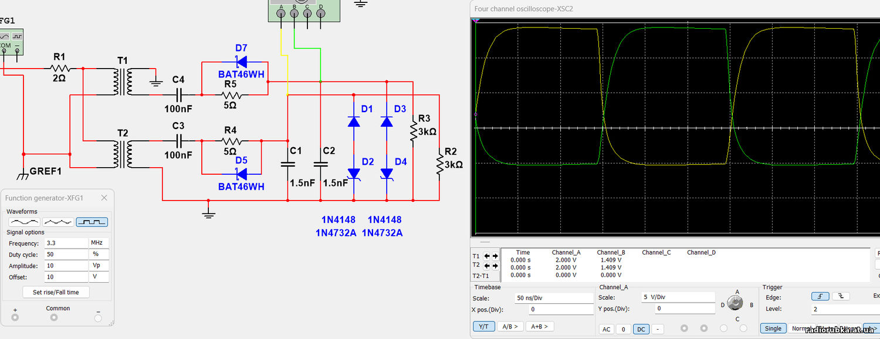Switch Channel A to AC coupling
Viewport: 880px width, 339px height.
(x=607, y=329)
